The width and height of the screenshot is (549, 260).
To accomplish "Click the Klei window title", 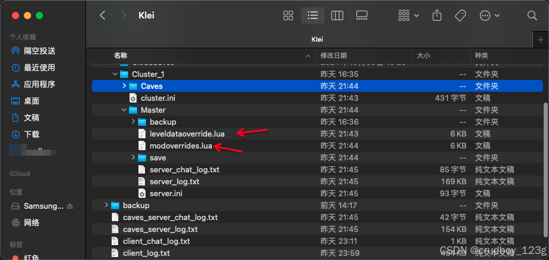I will click(146, 15).
